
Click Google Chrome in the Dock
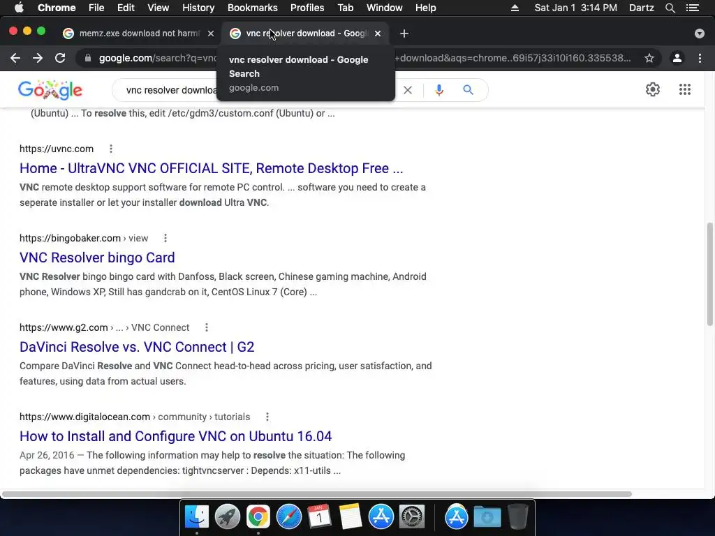click(x=258, y=517)
